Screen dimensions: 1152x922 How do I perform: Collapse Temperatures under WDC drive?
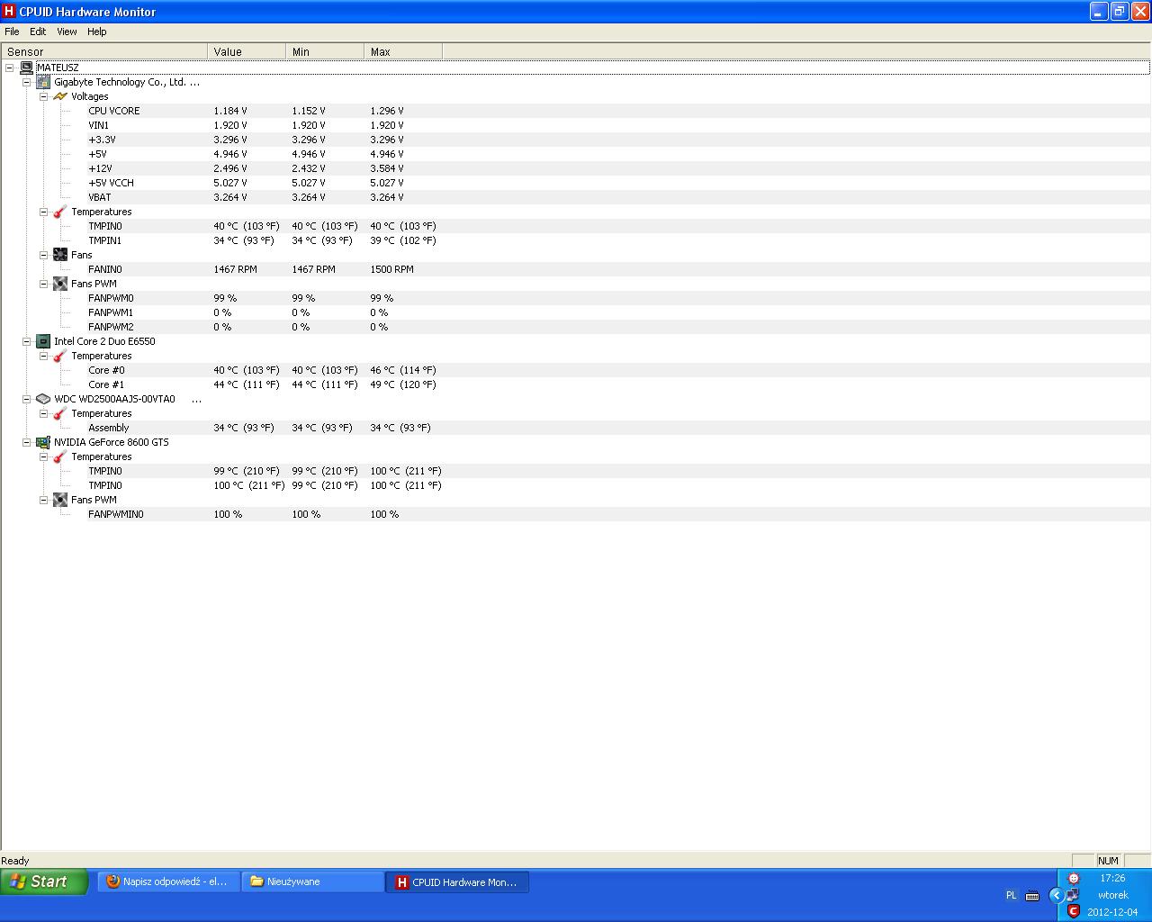tap(43, 413)
